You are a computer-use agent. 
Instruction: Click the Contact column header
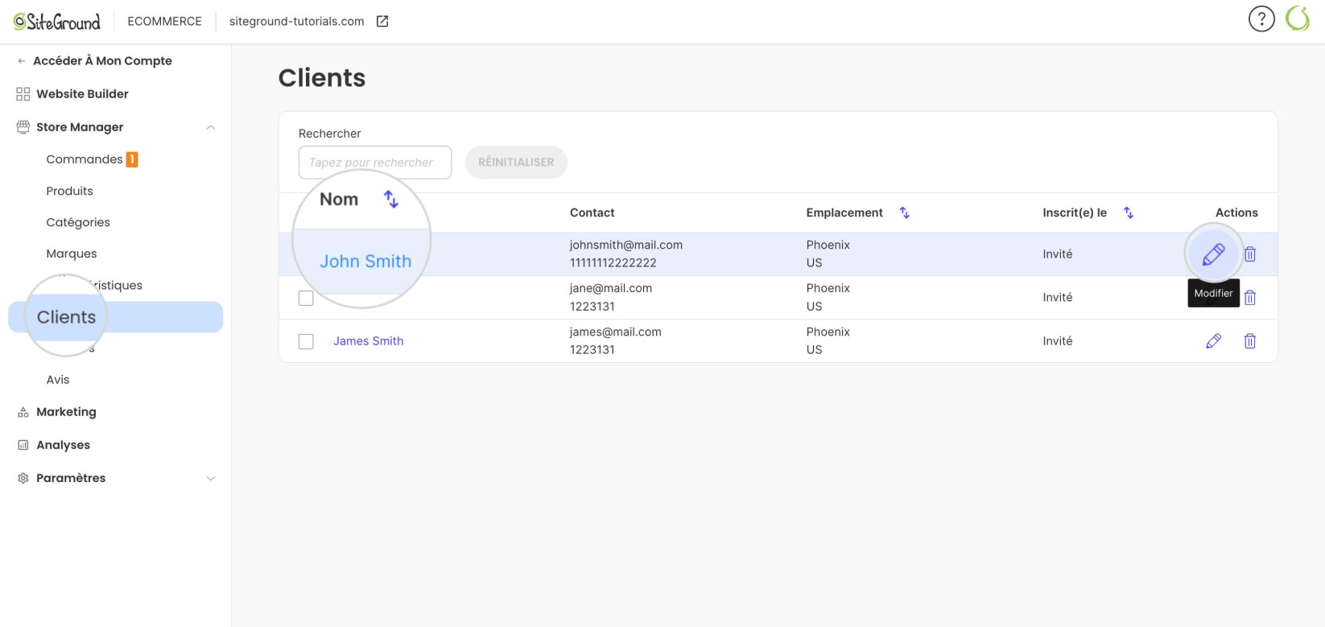pyautogui.click(x=592, y=212)
